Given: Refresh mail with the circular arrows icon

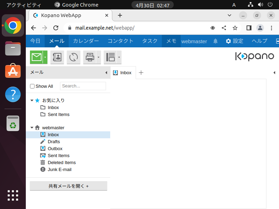Looking at the screenshot, I should [74, 57].
